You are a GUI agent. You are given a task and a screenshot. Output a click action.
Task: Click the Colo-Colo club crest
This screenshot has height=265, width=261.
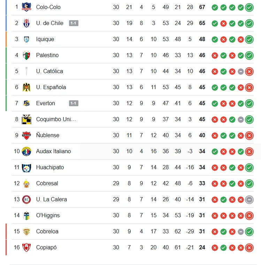coord(26,7)
